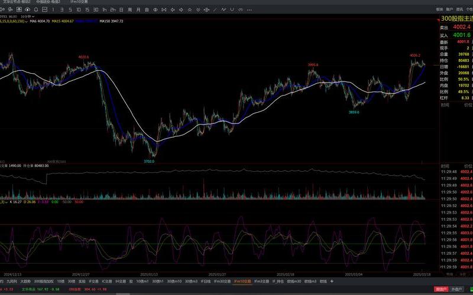Switch to the 期货户 futures account

(x=441, y=290)
